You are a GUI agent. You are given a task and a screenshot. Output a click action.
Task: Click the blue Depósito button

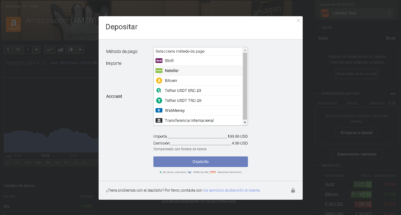pos(201,162)
